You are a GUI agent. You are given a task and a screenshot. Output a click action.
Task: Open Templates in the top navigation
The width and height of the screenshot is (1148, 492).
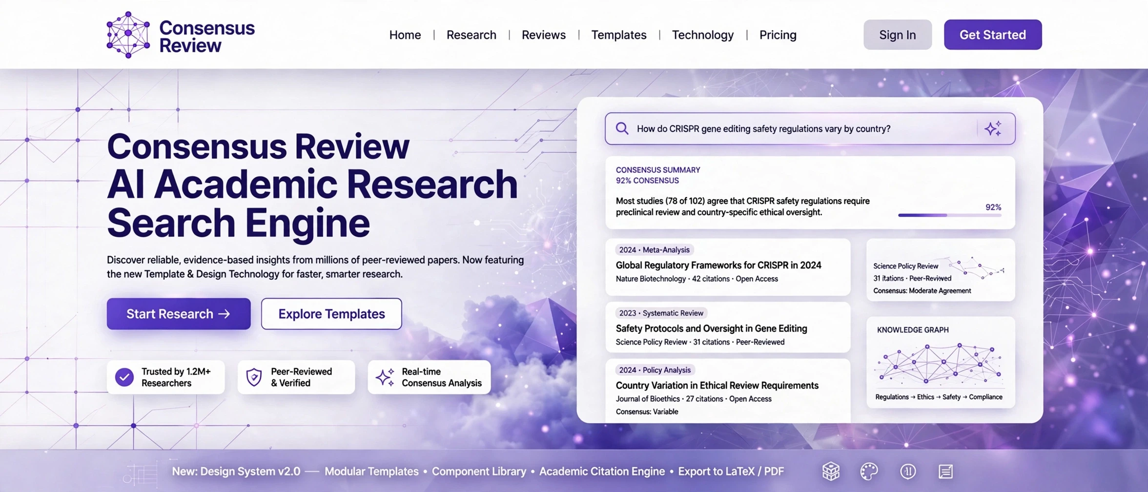tap(619, 35)
